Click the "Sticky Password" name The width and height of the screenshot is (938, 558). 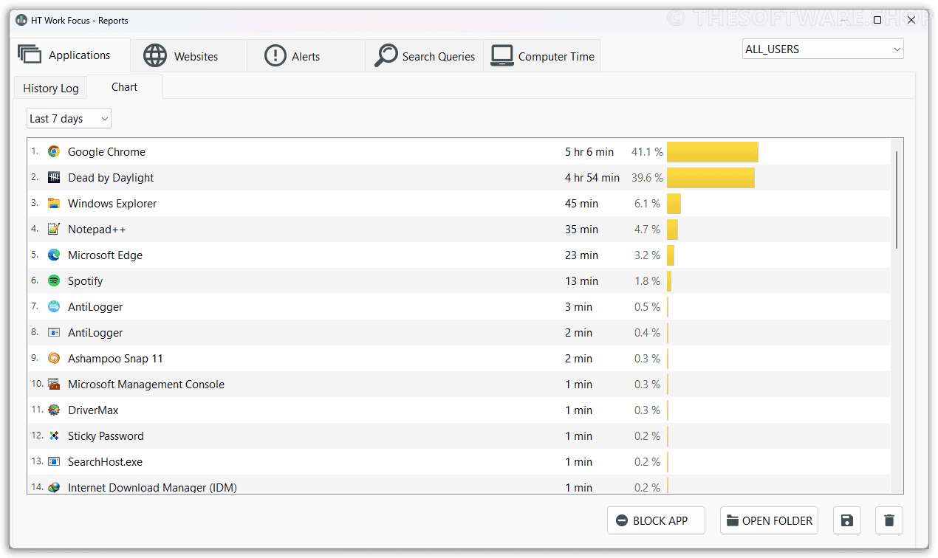tap(106, 436)
